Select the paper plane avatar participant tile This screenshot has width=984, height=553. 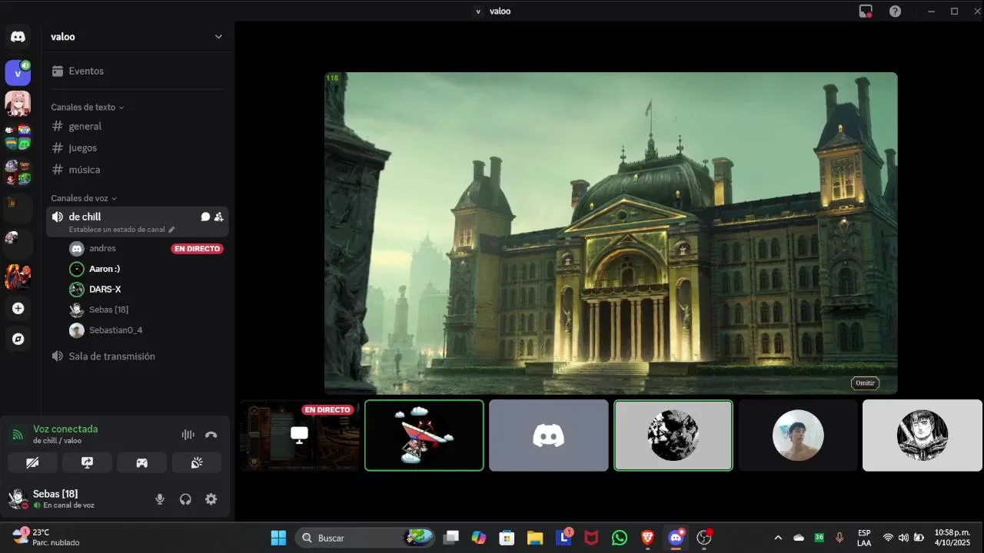pyautogui.click(x=424, y=435)
